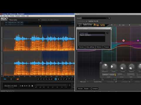The height and width of the screenshot is (105, 141).
Task: Click Preview in Compare Settings dialog
Action: click(x=81, y=47)
